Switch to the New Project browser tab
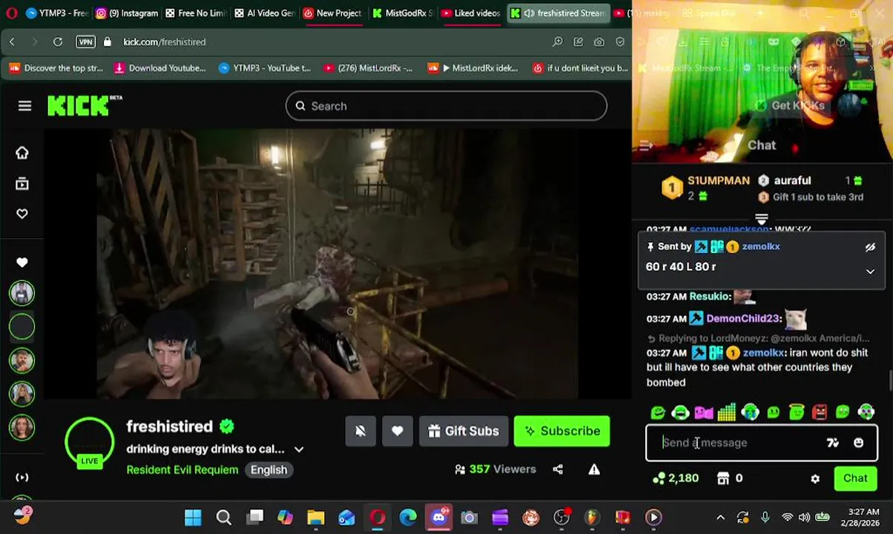Image resolution: width=893 pixels, height=534 pixels. 332,13
